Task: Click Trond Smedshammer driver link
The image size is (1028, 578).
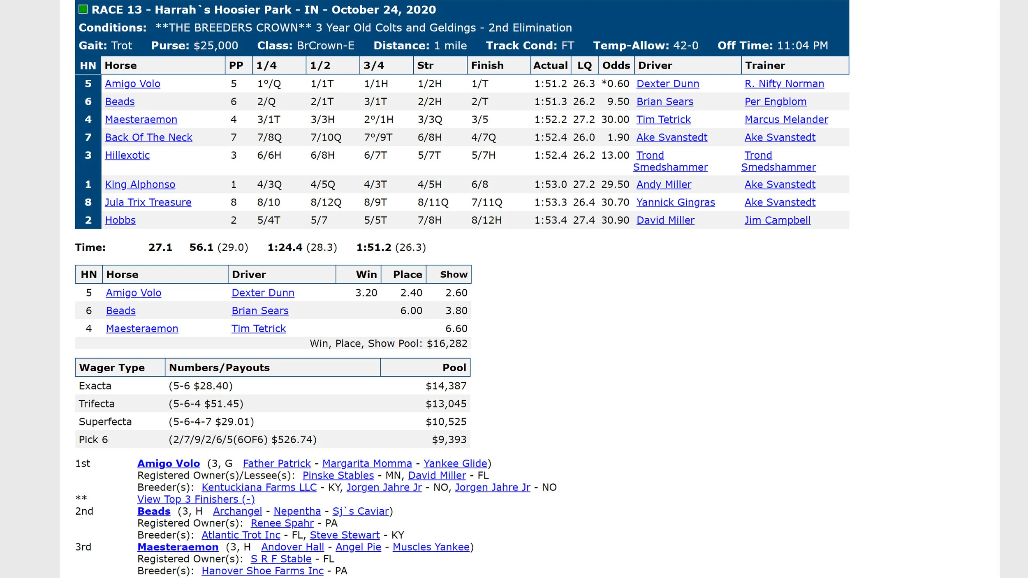Action: [650, 155]
